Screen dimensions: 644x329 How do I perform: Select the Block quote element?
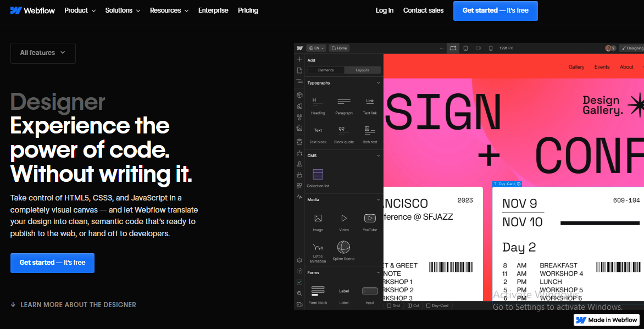point(344,135)
